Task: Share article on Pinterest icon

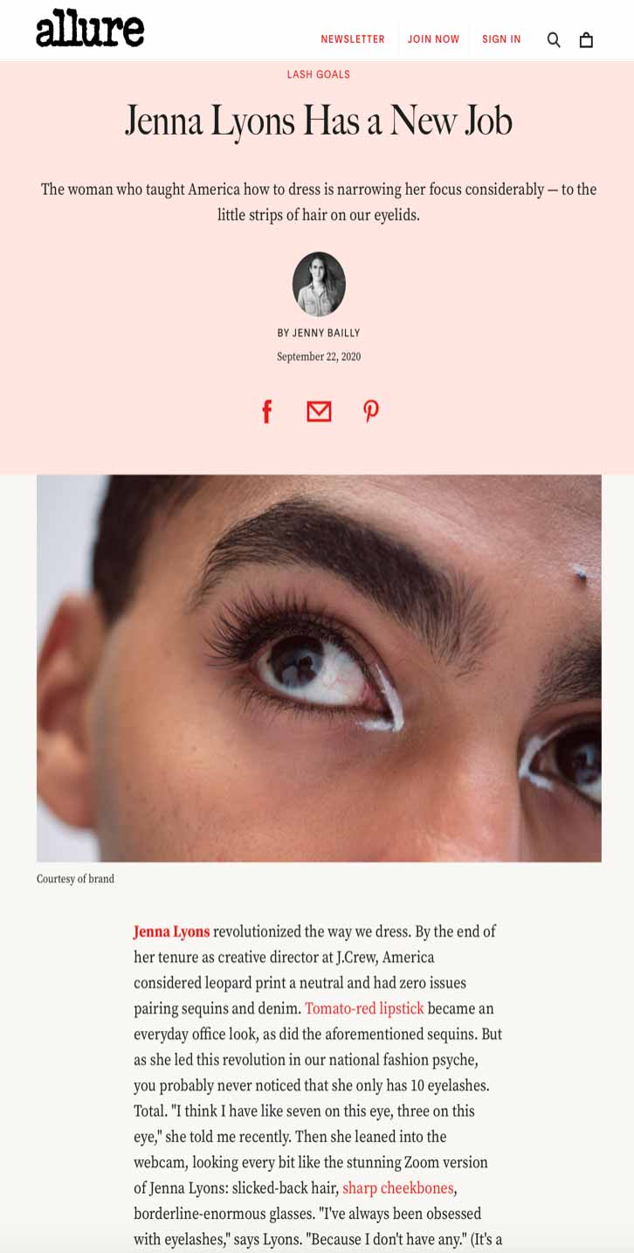Action: [371, 411]
